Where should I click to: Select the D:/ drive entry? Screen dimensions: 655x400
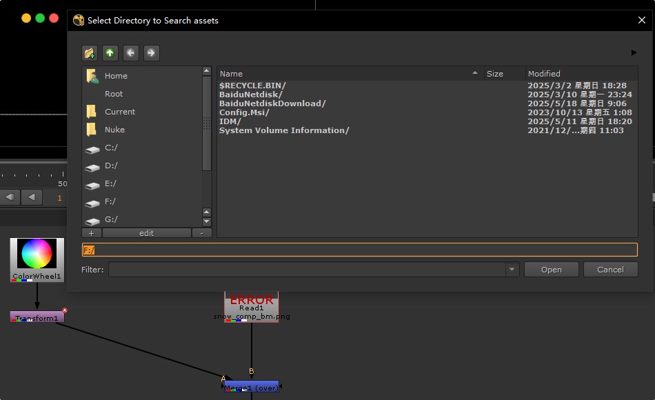(x=110, y=166)
